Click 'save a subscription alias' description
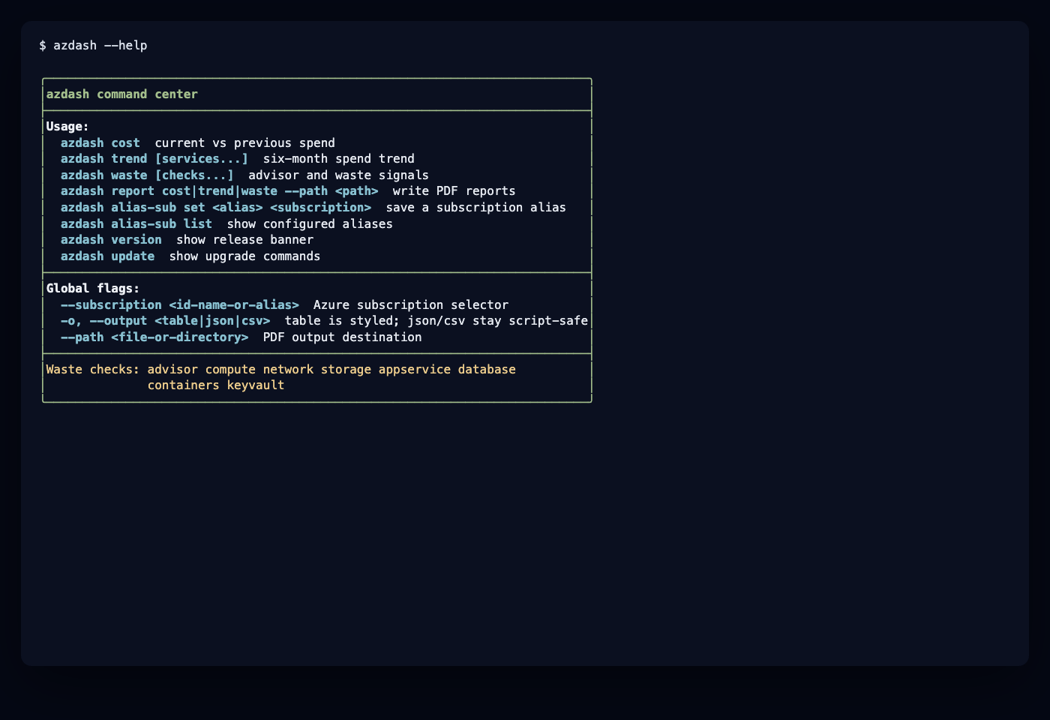1050x720 pixels. pos(476,207)
